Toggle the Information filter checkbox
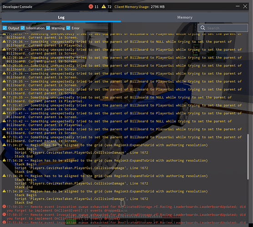Viewport: 253px width, 227px height. [23, 28]
